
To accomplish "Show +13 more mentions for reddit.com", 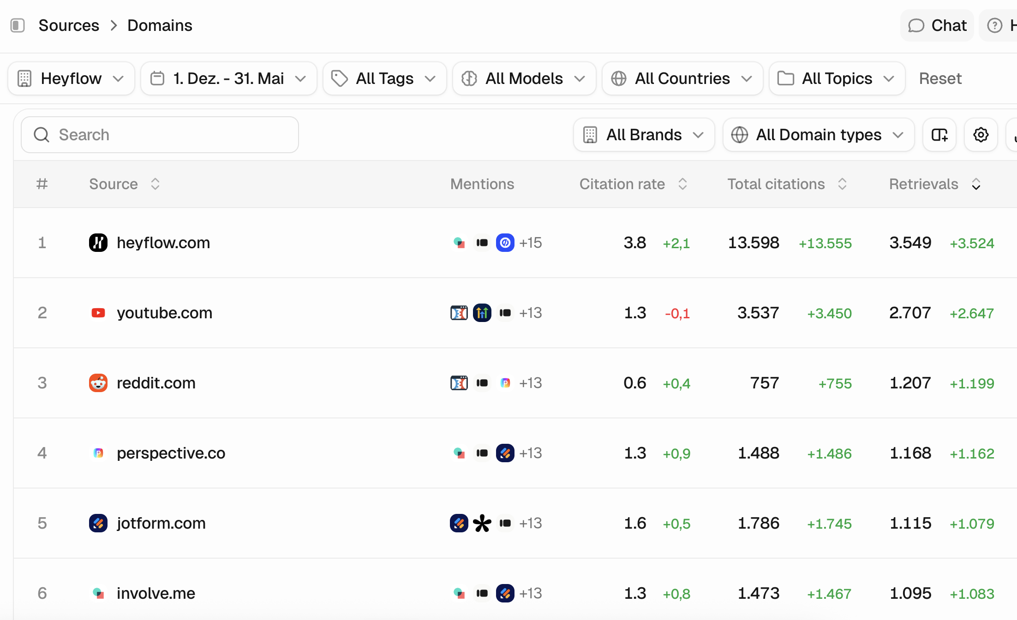I will pos(531,383).
